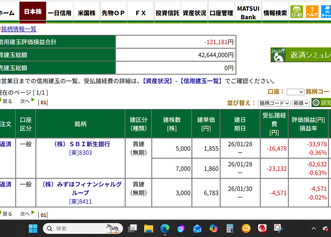Switch to the 米国株 tab

pyautogui.click(x=86, y=12)
